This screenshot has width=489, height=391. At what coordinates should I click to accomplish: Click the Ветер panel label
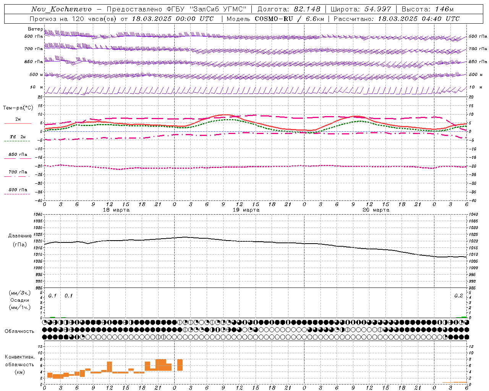coord(35,29)
